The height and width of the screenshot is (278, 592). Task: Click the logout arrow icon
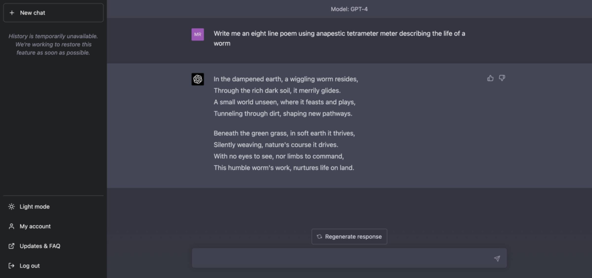click(x=12, y=266)
